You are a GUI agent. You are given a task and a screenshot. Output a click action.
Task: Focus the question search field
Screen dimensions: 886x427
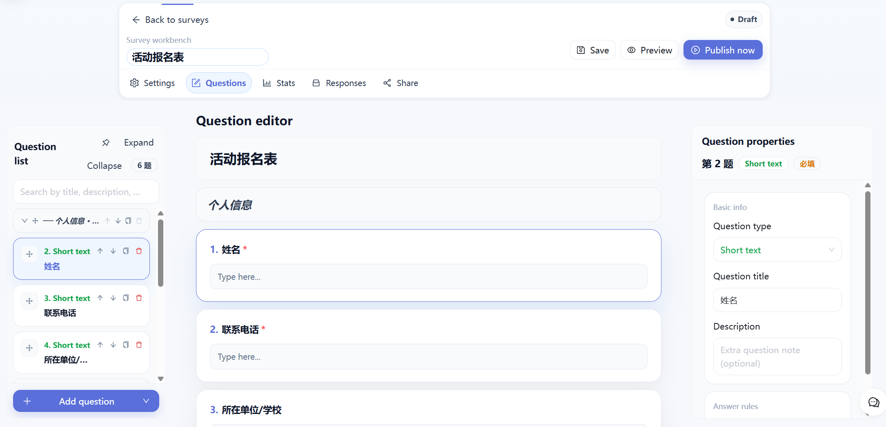tap(86, 192)
